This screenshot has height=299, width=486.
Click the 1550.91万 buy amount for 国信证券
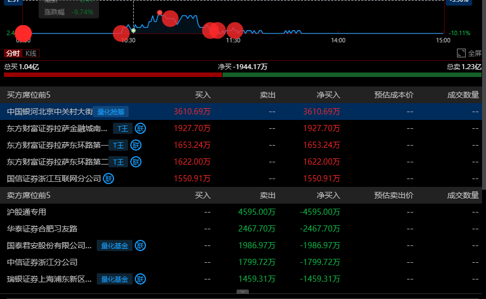192,179
